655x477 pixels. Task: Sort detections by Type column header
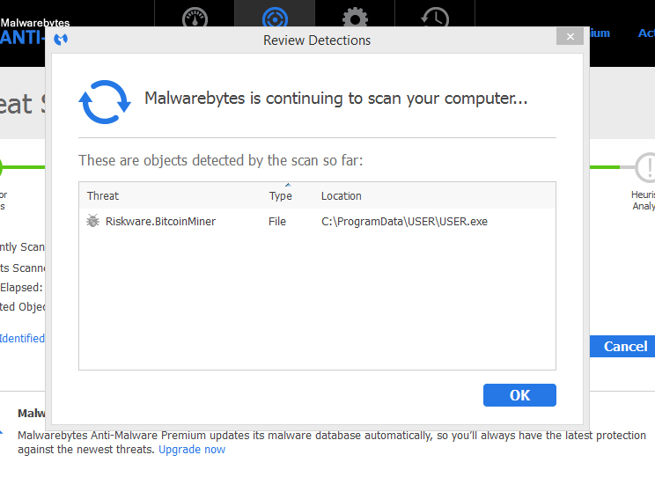[280, 196]
